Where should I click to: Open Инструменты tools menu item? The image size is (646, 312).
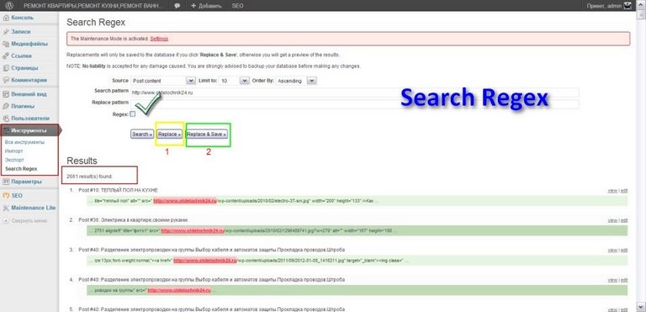point(29,130)
